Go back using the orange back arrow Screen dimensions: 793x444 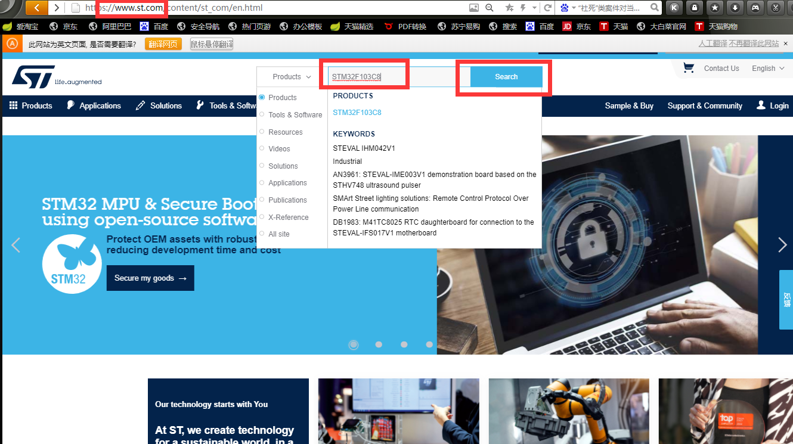coord(36,8)
